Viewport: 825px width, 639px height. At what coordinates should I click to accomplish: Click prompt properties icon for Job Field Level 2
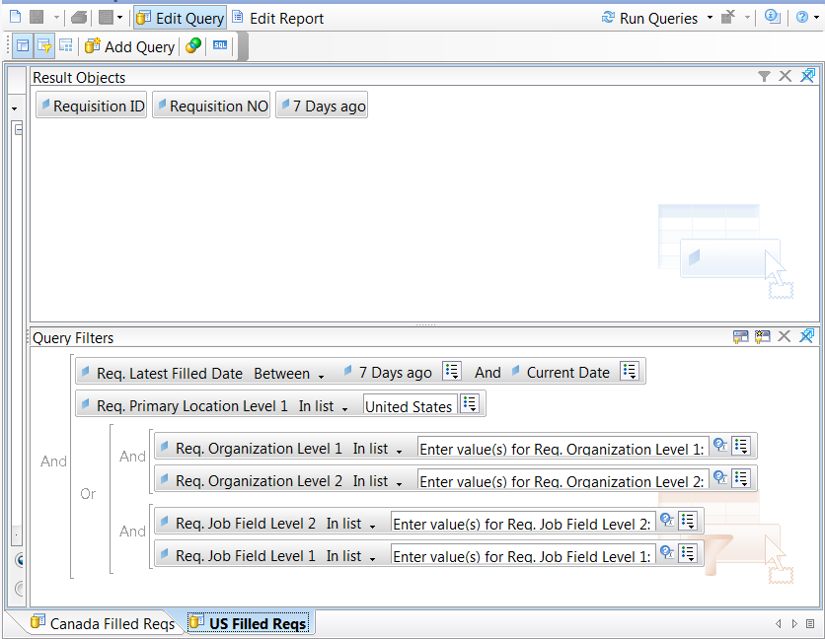click(x=667, y=521)
